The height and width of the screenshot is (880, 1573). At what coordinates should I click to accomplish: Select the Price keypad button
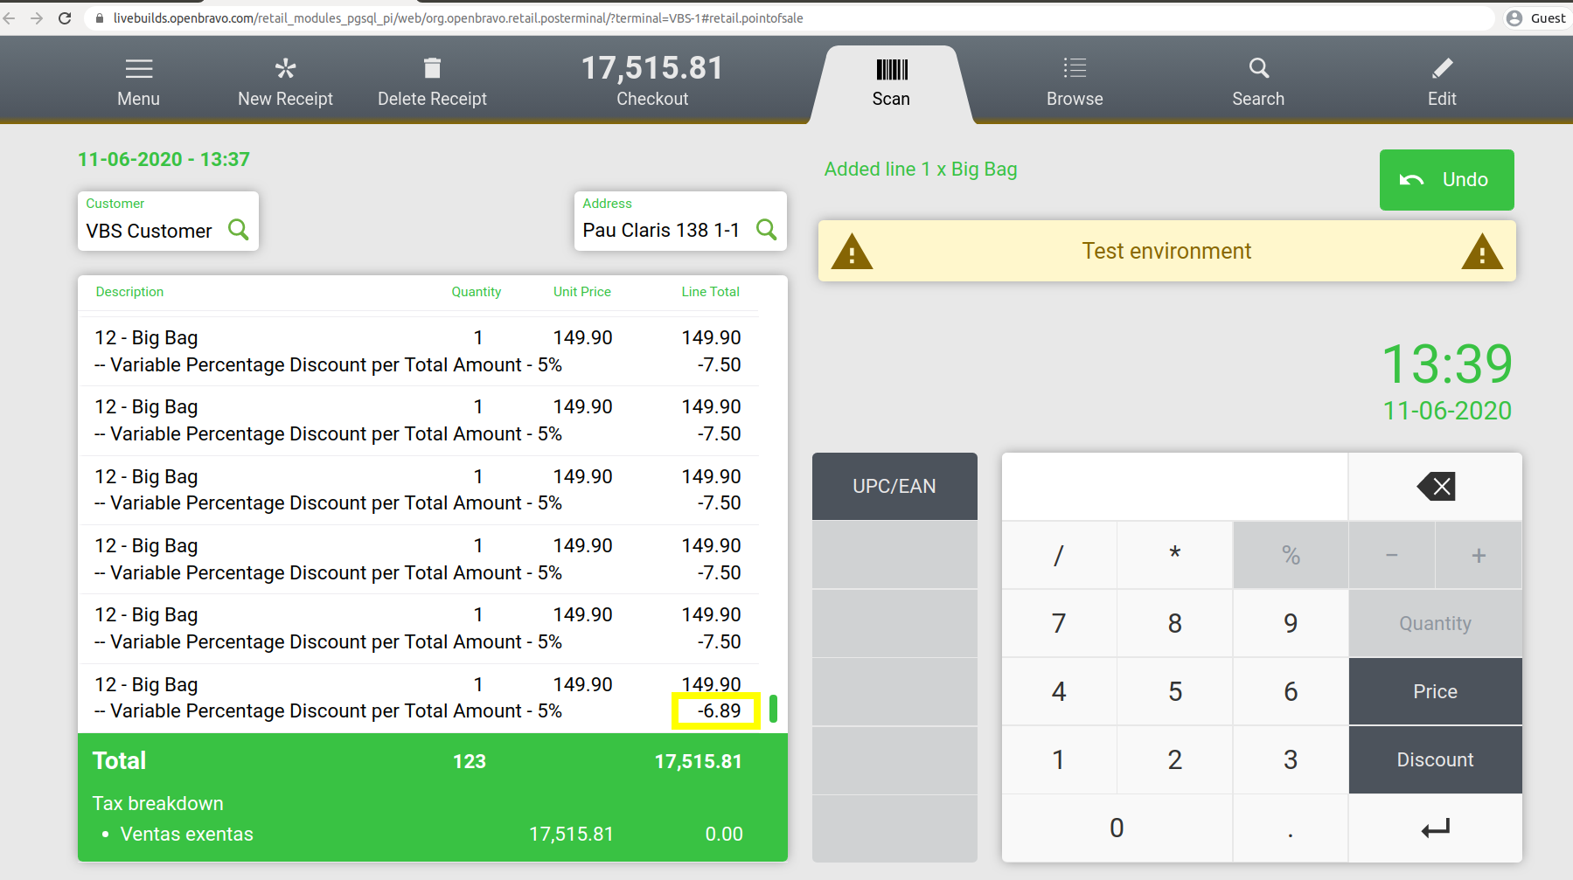point(1435,691)
